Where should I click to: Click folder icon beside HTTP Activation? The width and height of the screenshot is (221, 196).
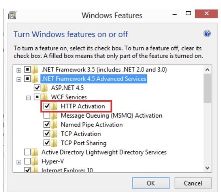[x=54, y=106]
